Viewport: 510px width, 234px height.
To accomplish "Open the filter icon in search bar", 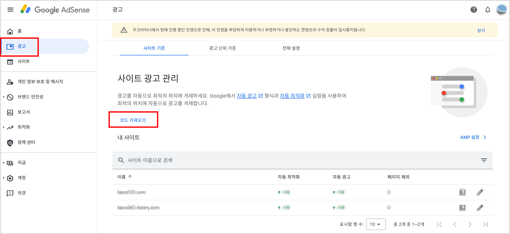I will click(484, 160).
